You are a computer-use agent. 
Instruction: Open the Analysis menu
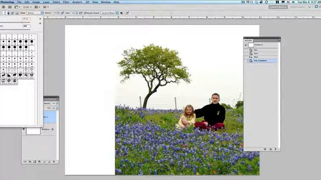coord(77,2)
